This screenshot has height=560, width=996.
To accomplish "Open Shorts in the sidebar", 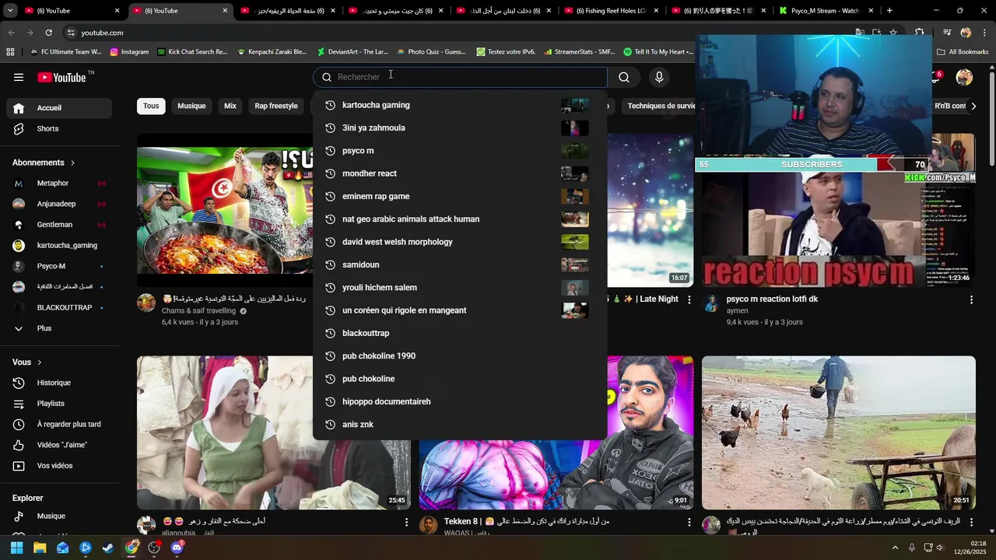I will click(59, 128).
